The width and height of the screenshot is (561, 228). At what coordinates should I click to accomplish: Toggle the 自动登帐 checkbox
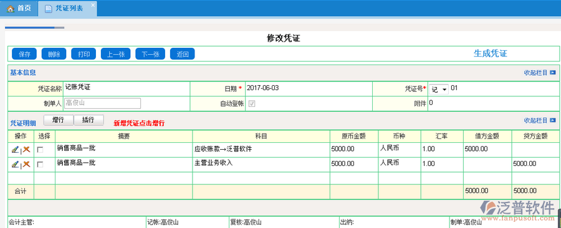click(x=252, y=104)
